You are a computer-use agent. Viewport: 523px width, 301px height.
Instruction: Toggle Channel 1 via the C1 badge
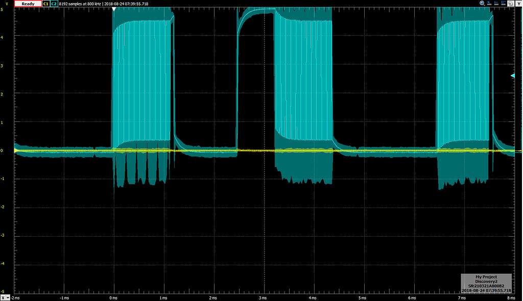pos(45,3)
